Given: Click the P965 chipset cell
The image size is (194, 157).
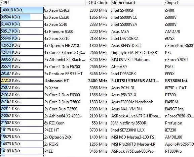Looking at the screenshot, I should click(x=169, y=66).
